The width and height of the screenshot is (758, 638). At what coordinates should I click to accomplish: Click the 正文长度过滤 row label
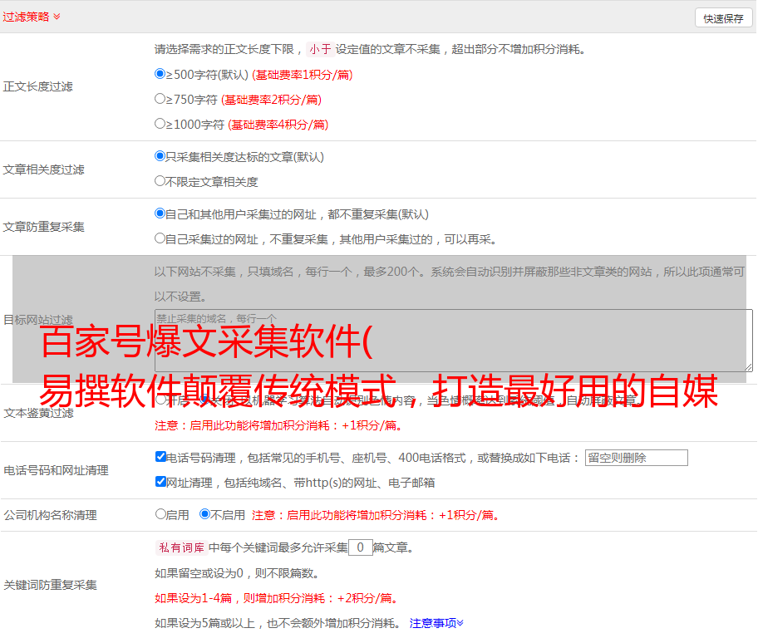37,86
